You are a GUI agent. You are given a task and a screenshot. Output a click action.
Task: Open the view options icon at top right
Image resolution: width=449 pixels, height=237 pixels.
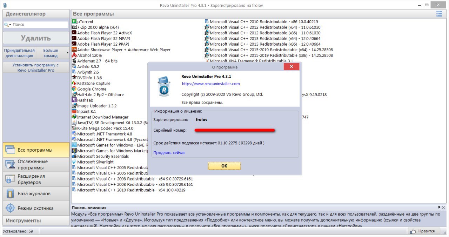coord(439,14)
